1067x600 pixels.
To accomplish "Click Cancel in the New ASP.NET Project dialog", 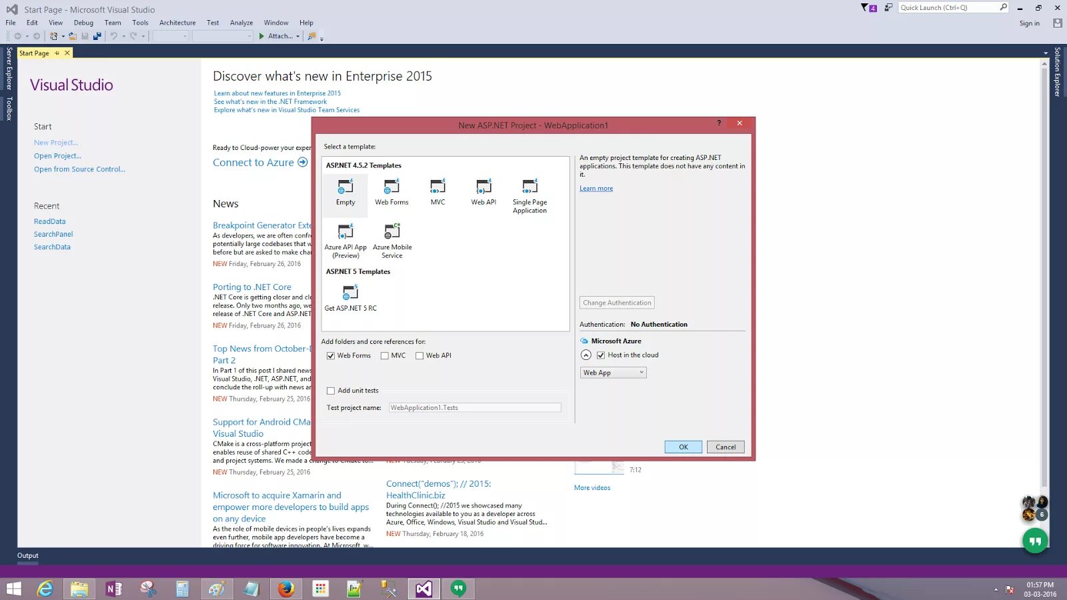I will point(726,447).
